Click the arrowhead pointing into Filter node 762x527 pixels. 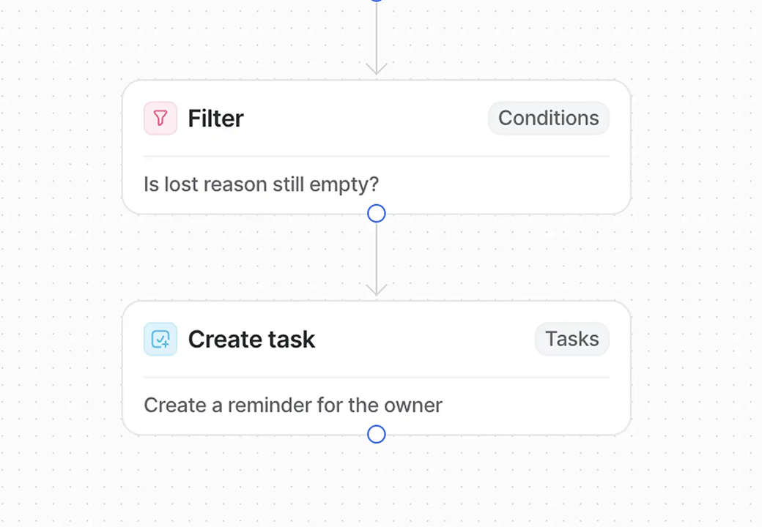(x=377, y=70)
